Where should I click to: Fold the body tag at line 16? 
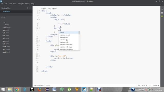(40, 41)
